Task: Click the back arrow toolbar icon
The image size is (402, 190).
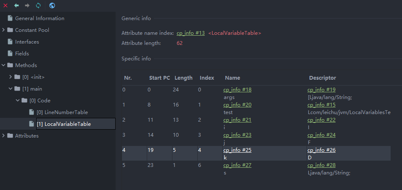Action: point(16,5)
